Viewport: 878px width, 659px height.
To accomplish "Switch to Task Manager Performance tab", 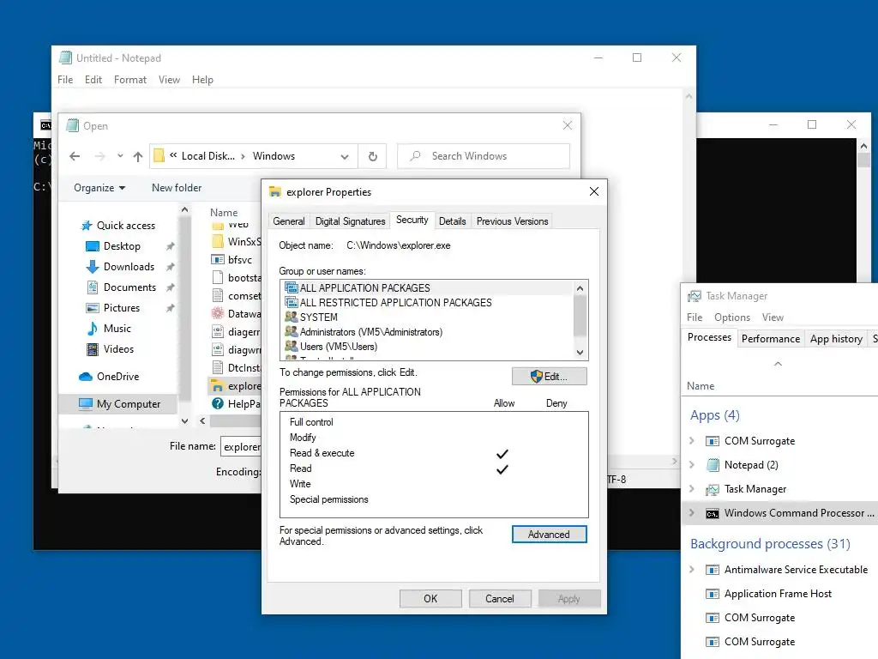I will pyautogui.click(x=771, y=338).
